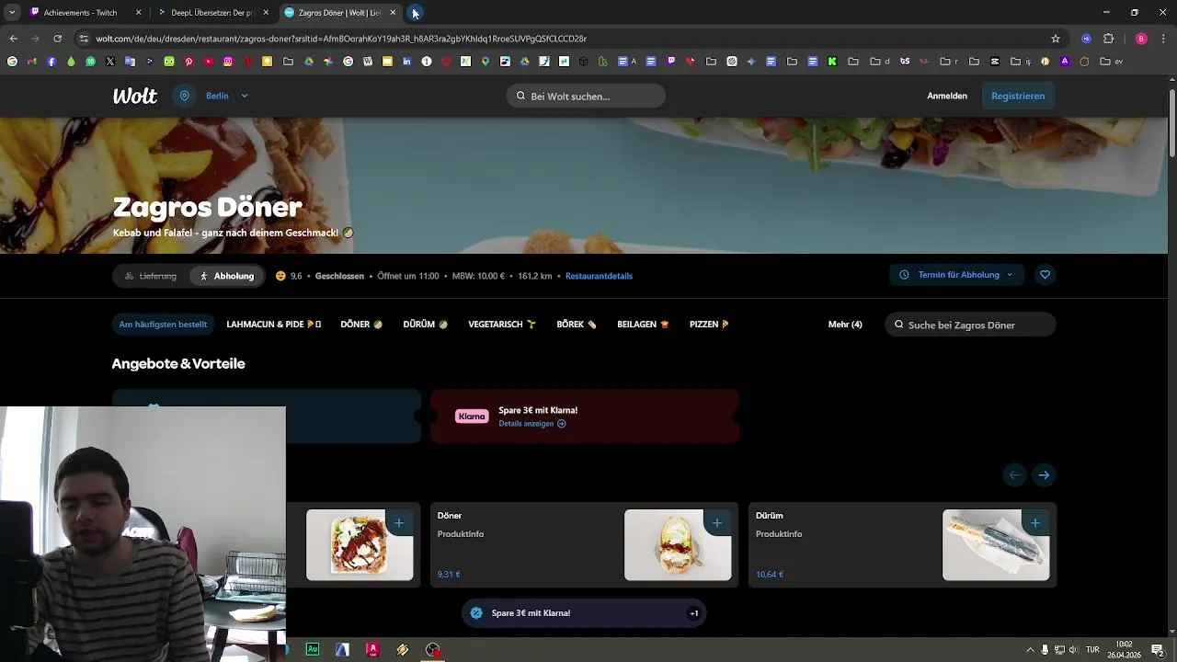Click the Details anzeigen arrow icon on the Klarna offer
The image size is (1177, 662).
pyautogui.click(x=562, y=424)
